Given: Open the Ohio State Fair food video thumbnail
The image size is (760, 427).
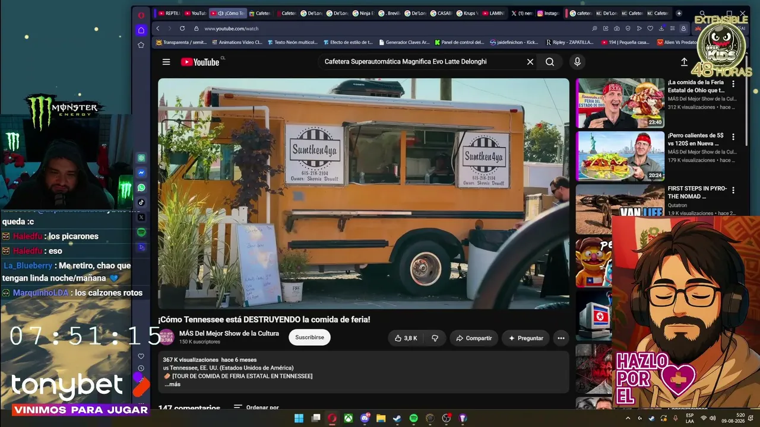Looking at the screenshot, I should (620, 103).
